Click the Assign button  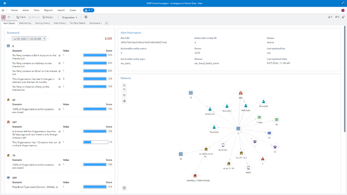(48, 17)
